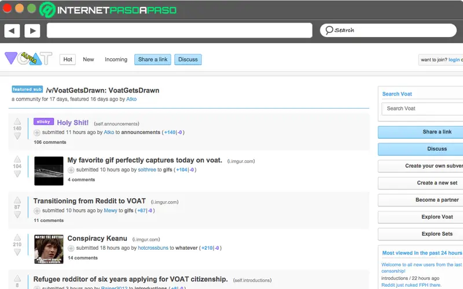Click the featured sub badge
The height and width of the screenshot is (289, 463).
[x=27, y=89]
